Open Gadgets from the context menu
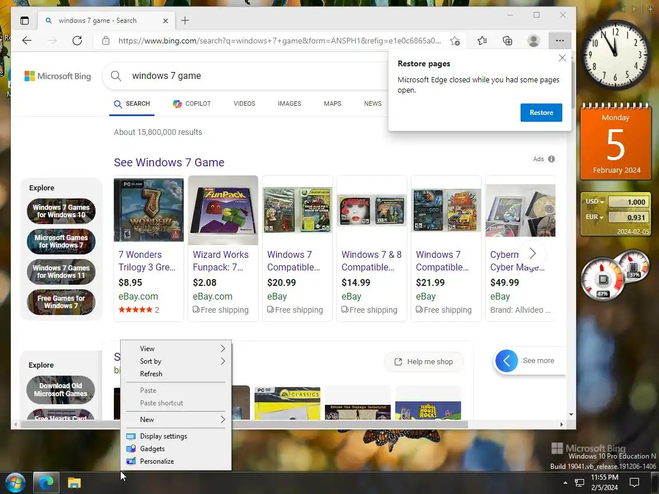This screenshot has width=659, height=494. pos(176,449)
